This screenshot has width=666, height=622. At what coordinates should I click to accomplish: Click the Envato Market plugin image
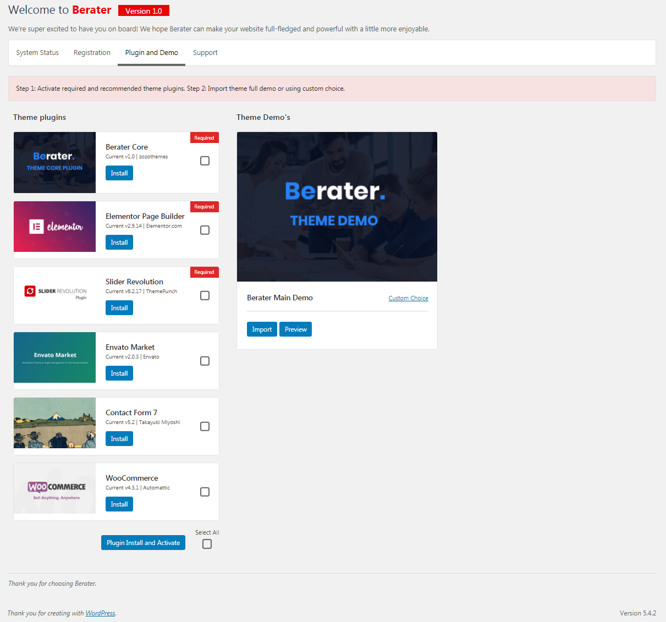[x=54, y=357]
